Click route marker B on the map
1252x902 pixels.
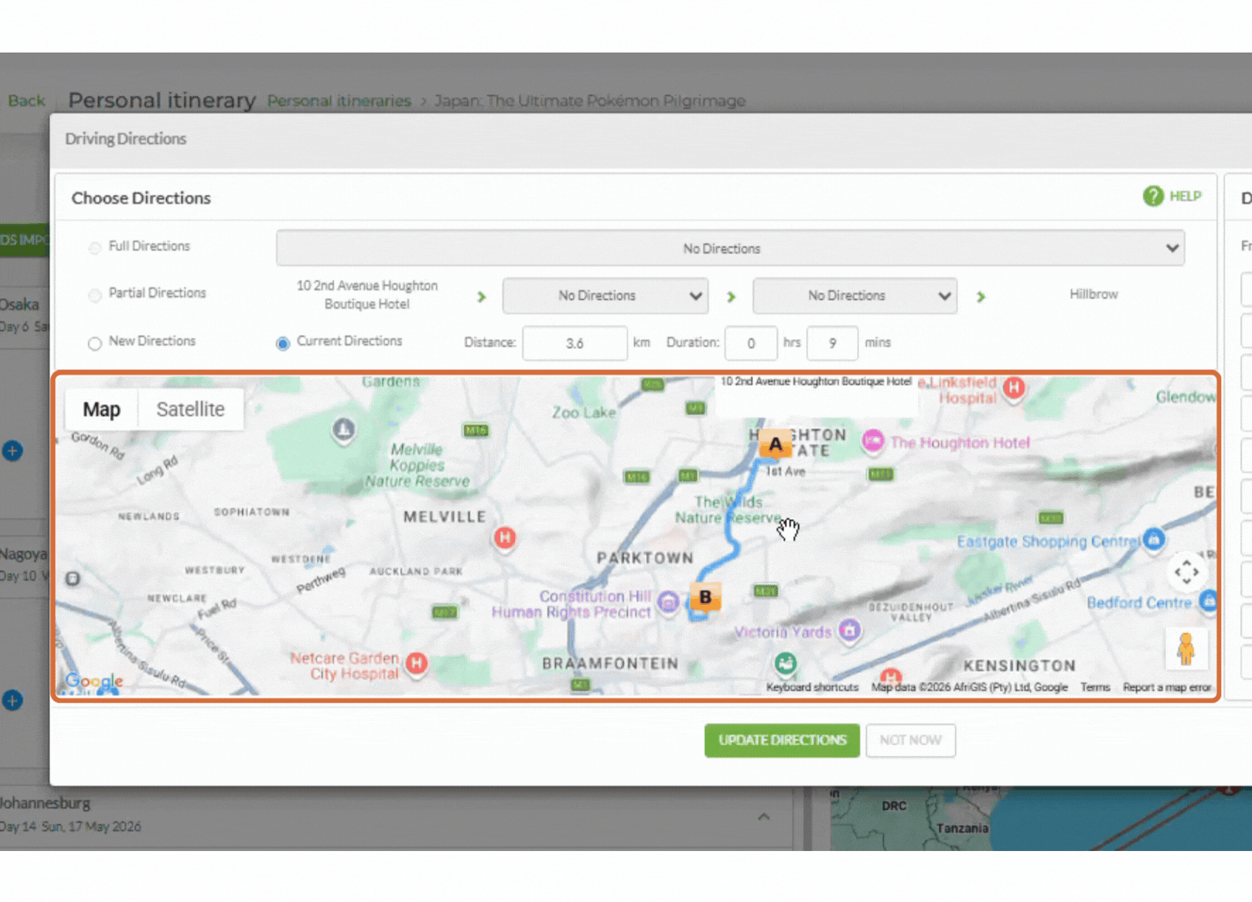point(705,597)
